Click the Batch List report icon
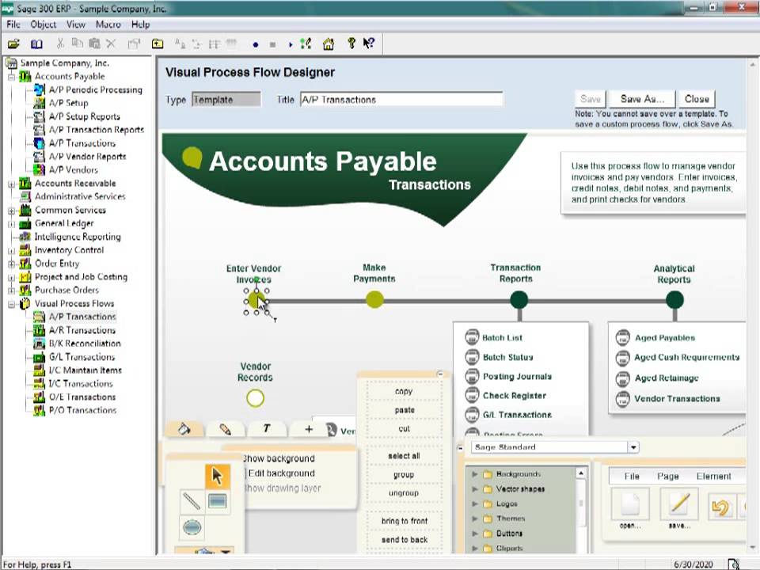 472,337
